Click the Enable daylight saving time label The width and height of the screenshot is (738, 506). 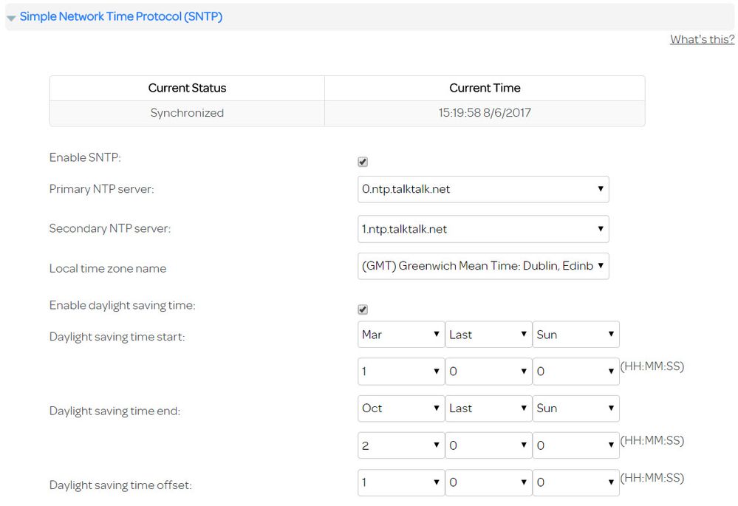point(123,306)
